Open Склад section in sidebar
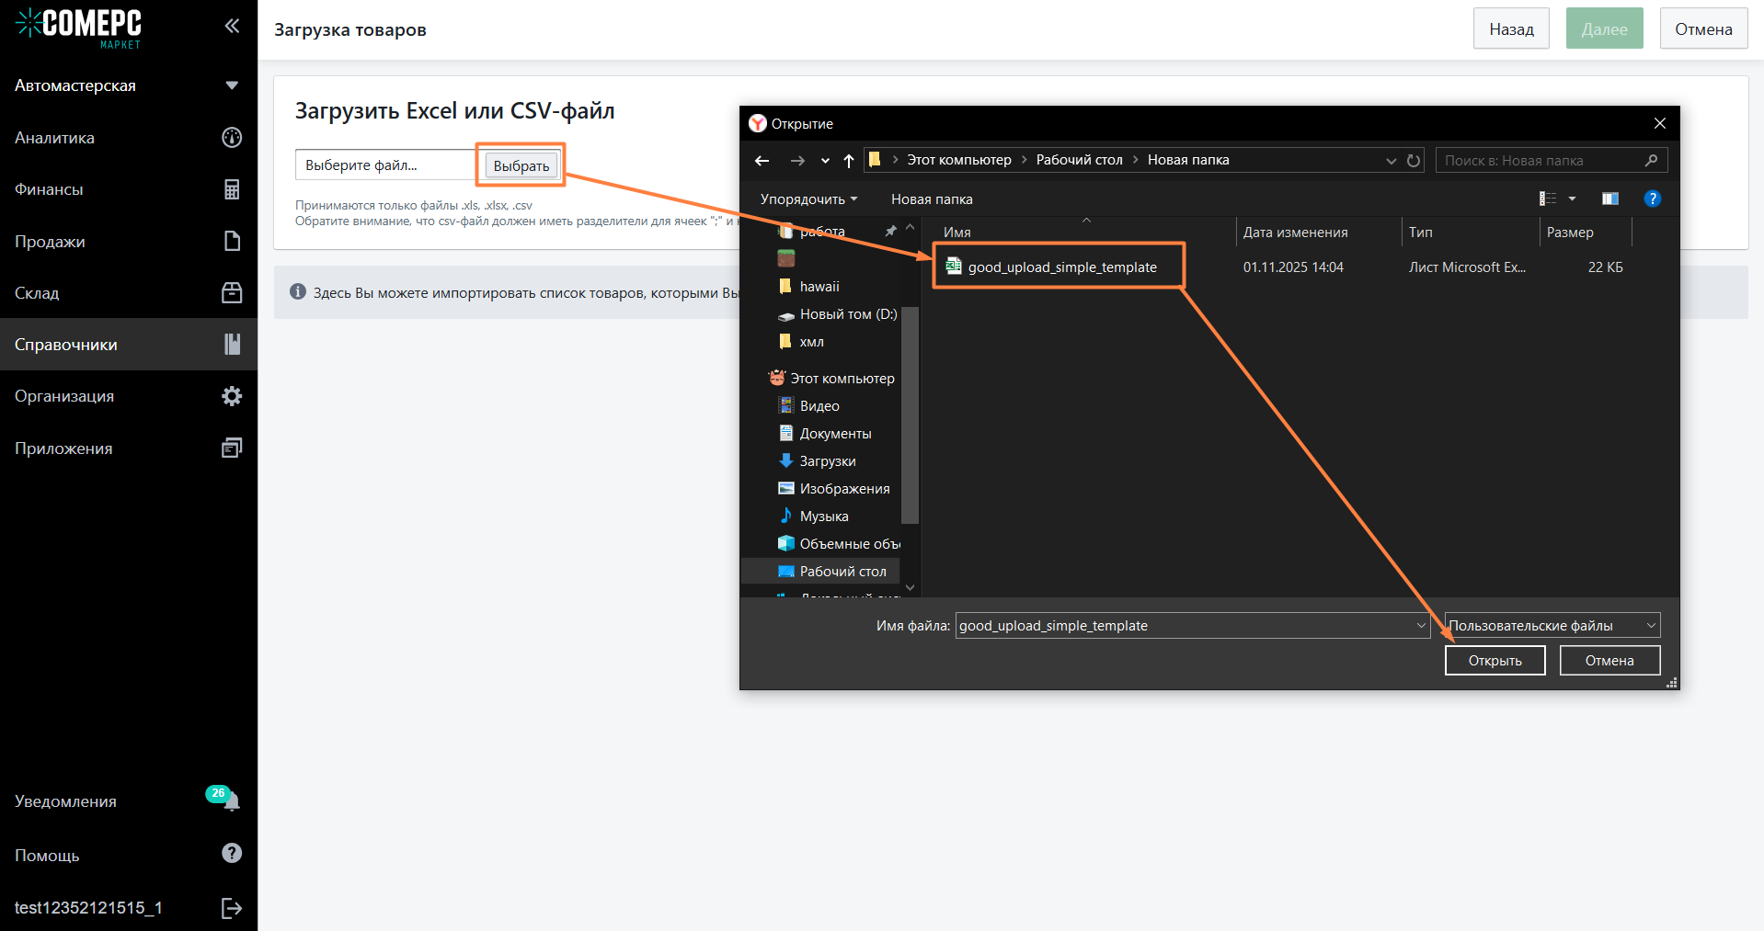Viewport: 1764px width, 931px height. [x=129, y=293]
